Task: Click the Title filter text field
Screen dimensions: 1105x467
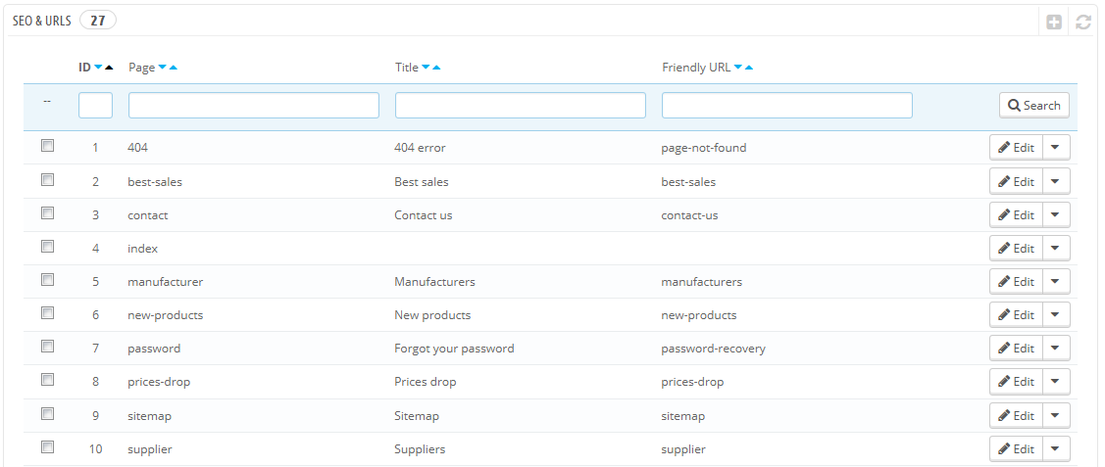Action: tap(520, 105)
